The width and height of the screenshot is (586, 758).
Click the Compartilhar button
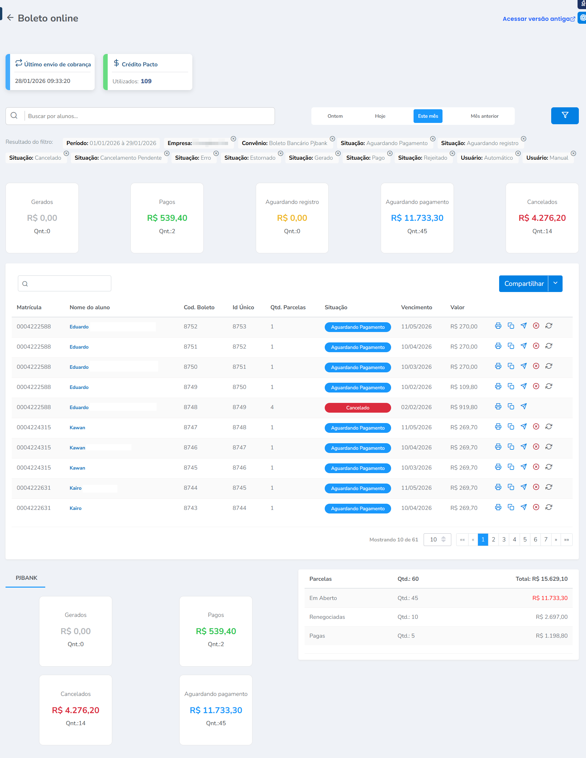pyautogui.click(x=524, y=284)
